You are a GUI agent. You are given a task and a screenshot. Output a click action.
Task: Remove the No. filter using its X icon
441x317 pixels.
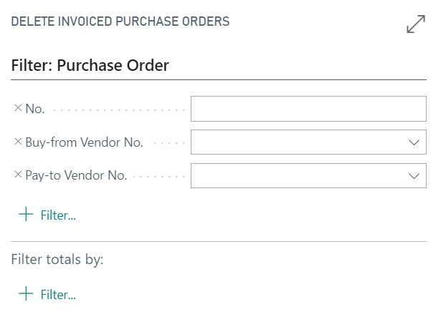tap(18, 108)
